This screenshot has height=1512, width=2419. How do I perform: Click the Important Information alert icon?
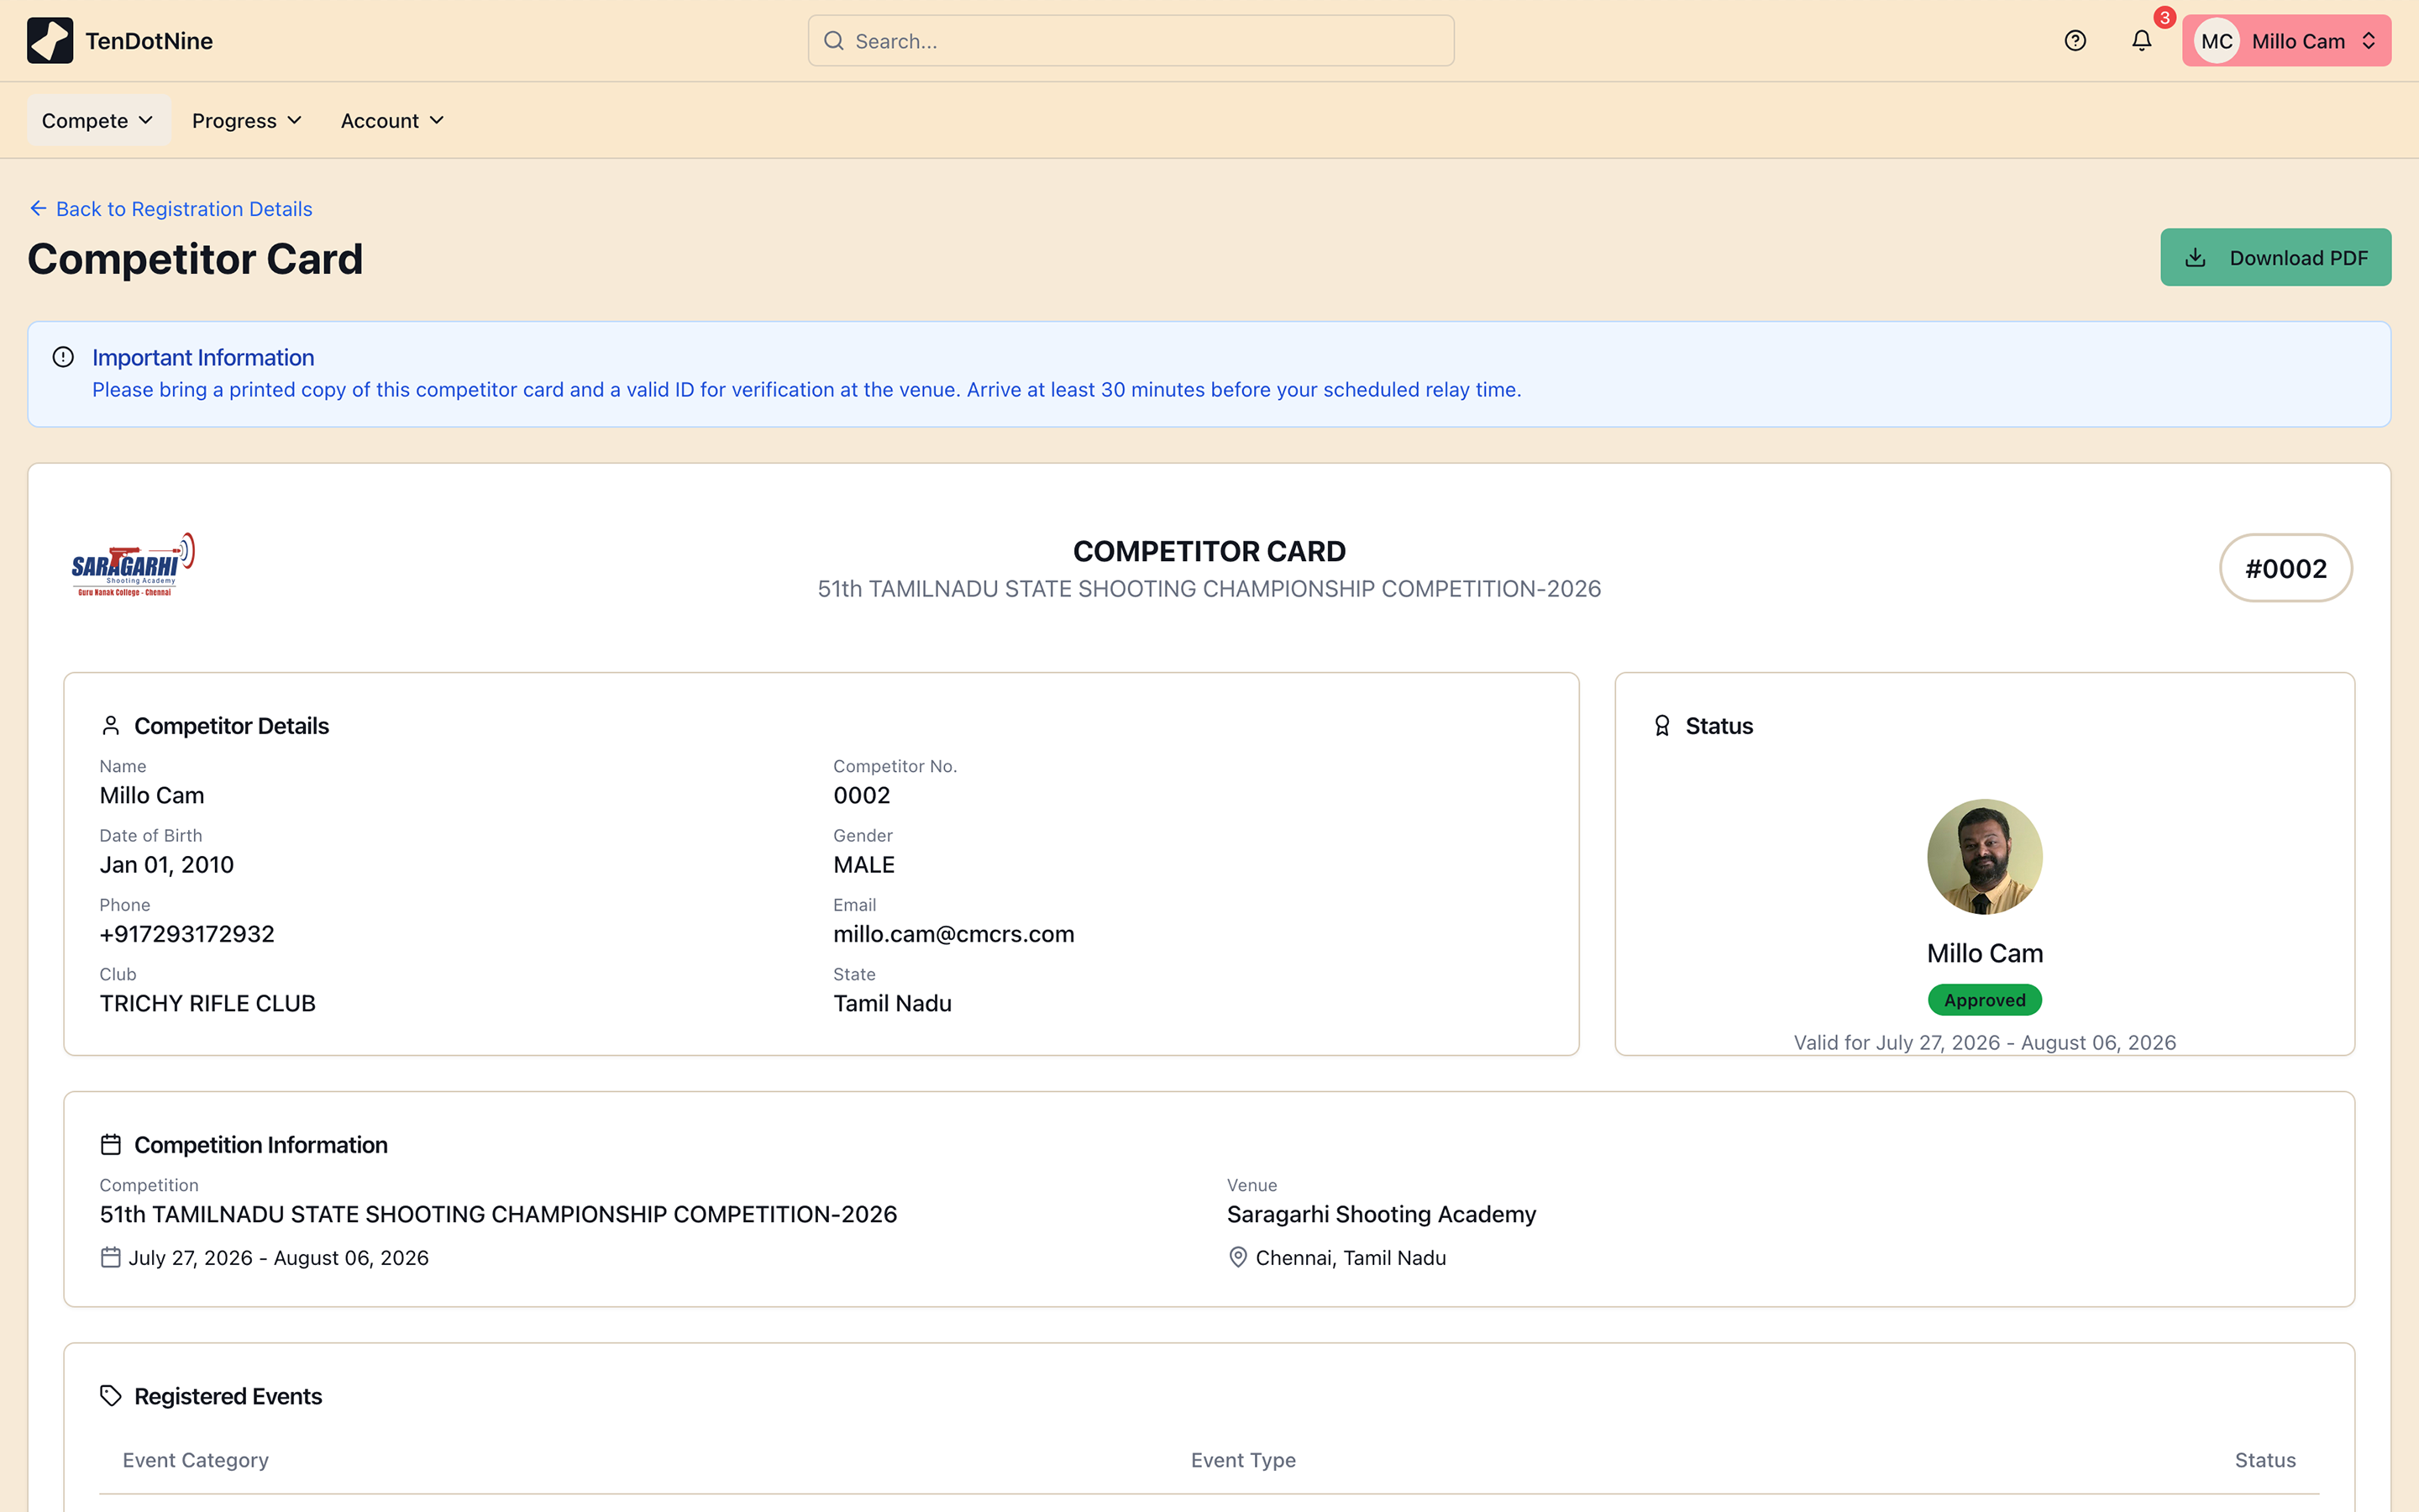(x=63, y=357)
